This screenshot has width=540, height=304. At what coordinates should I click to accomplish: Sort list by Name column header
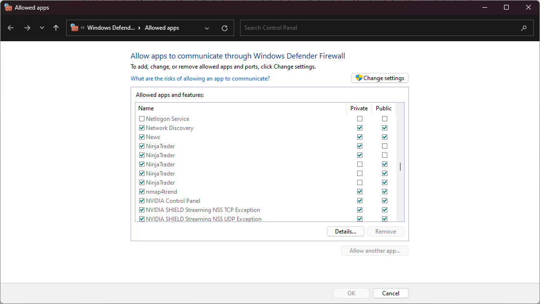(x=146, y=108)
